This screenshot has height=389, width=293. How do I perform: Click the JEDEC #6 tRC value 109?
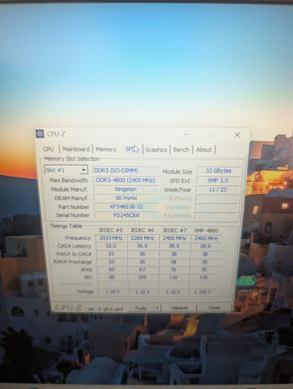pyautogui.click(x=142, y=277)
